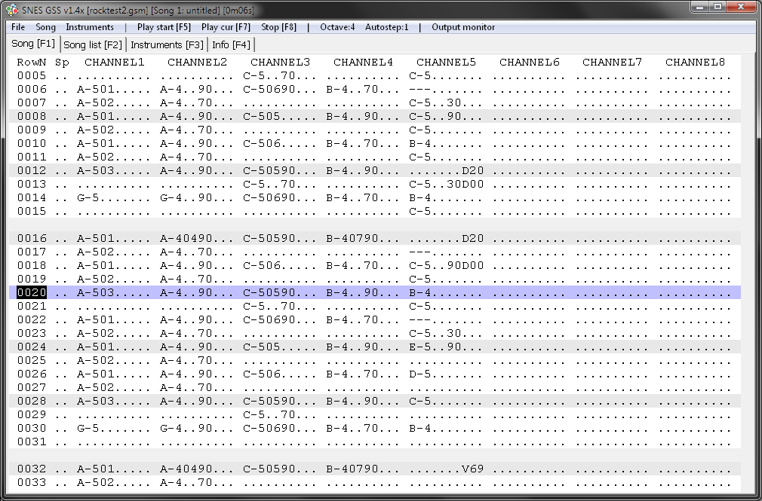The width and height of the screenshot is (762, 501).
Task: Switch to the Song list [F2] tab
Action: click(x=93, y=44)
